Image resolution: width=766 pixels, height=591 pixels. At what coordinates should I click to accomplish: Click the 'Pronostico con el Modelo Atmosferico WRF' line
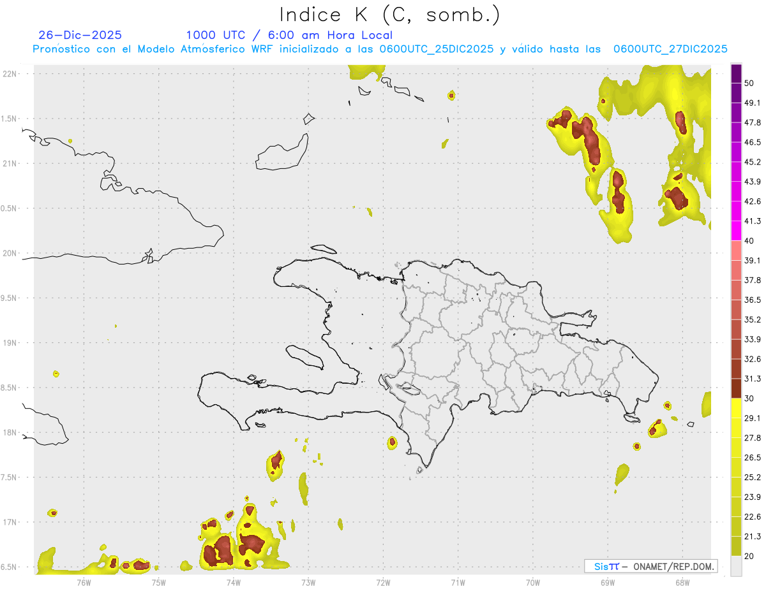tap(380, 49)
